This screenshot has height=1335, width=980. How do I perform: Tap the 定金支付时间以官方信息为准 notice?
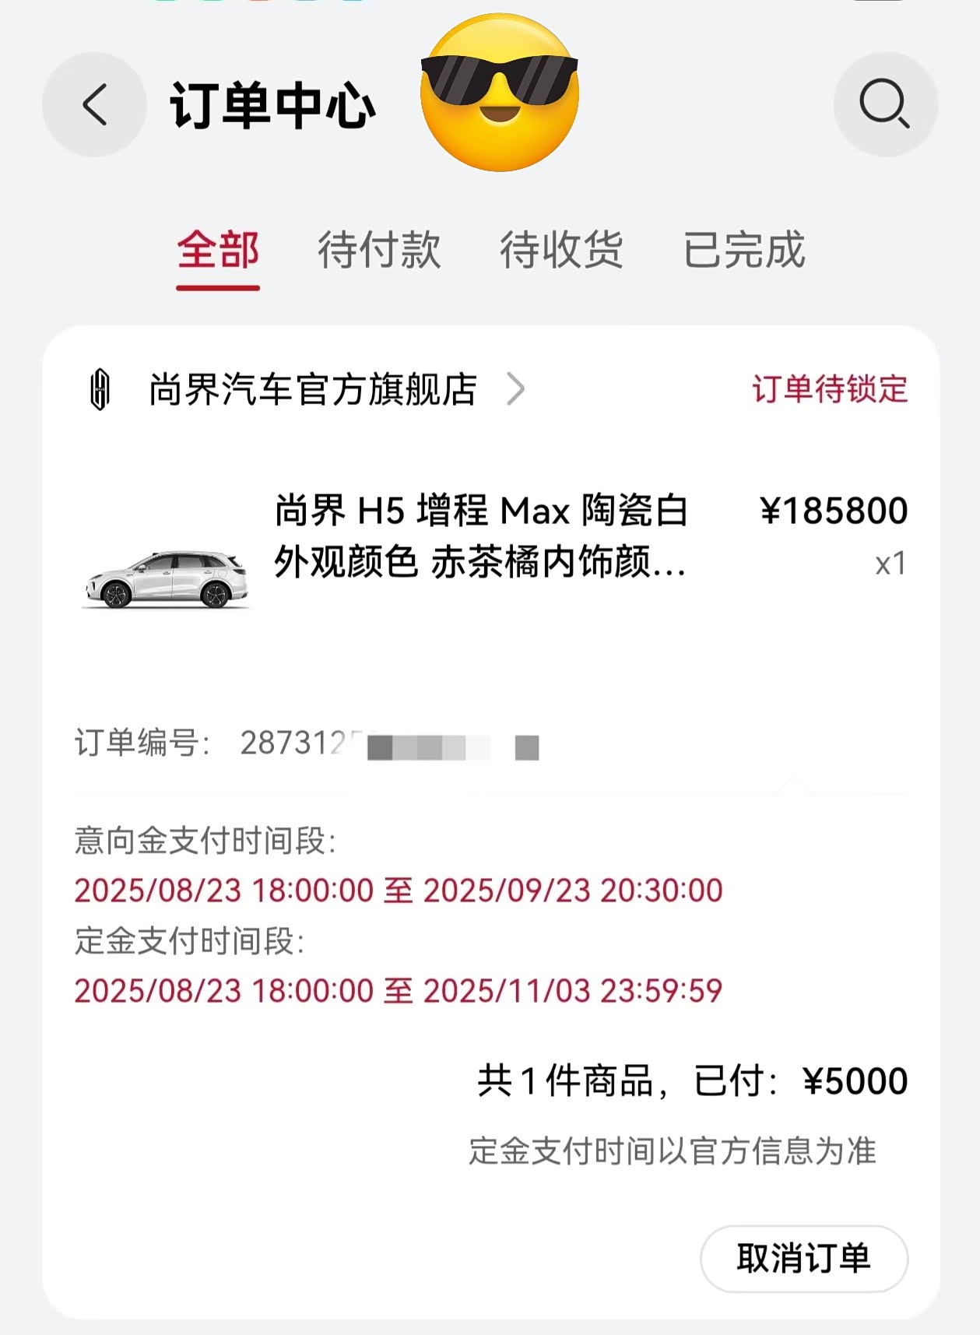click(672, 1151)
